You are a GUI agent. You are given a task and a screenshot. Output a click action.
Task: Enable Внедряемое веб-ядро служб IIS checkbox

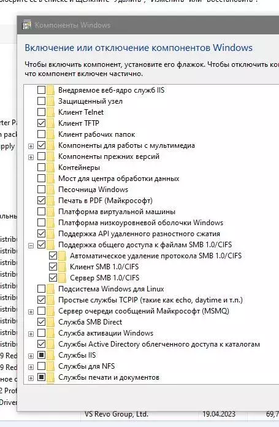pos(41,90)
